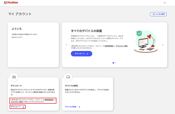Image resolution: width=175 pixels, height=114 pixels.
Task: Click the ダウンロード link in the download card
Action: [x=18, y=107]
